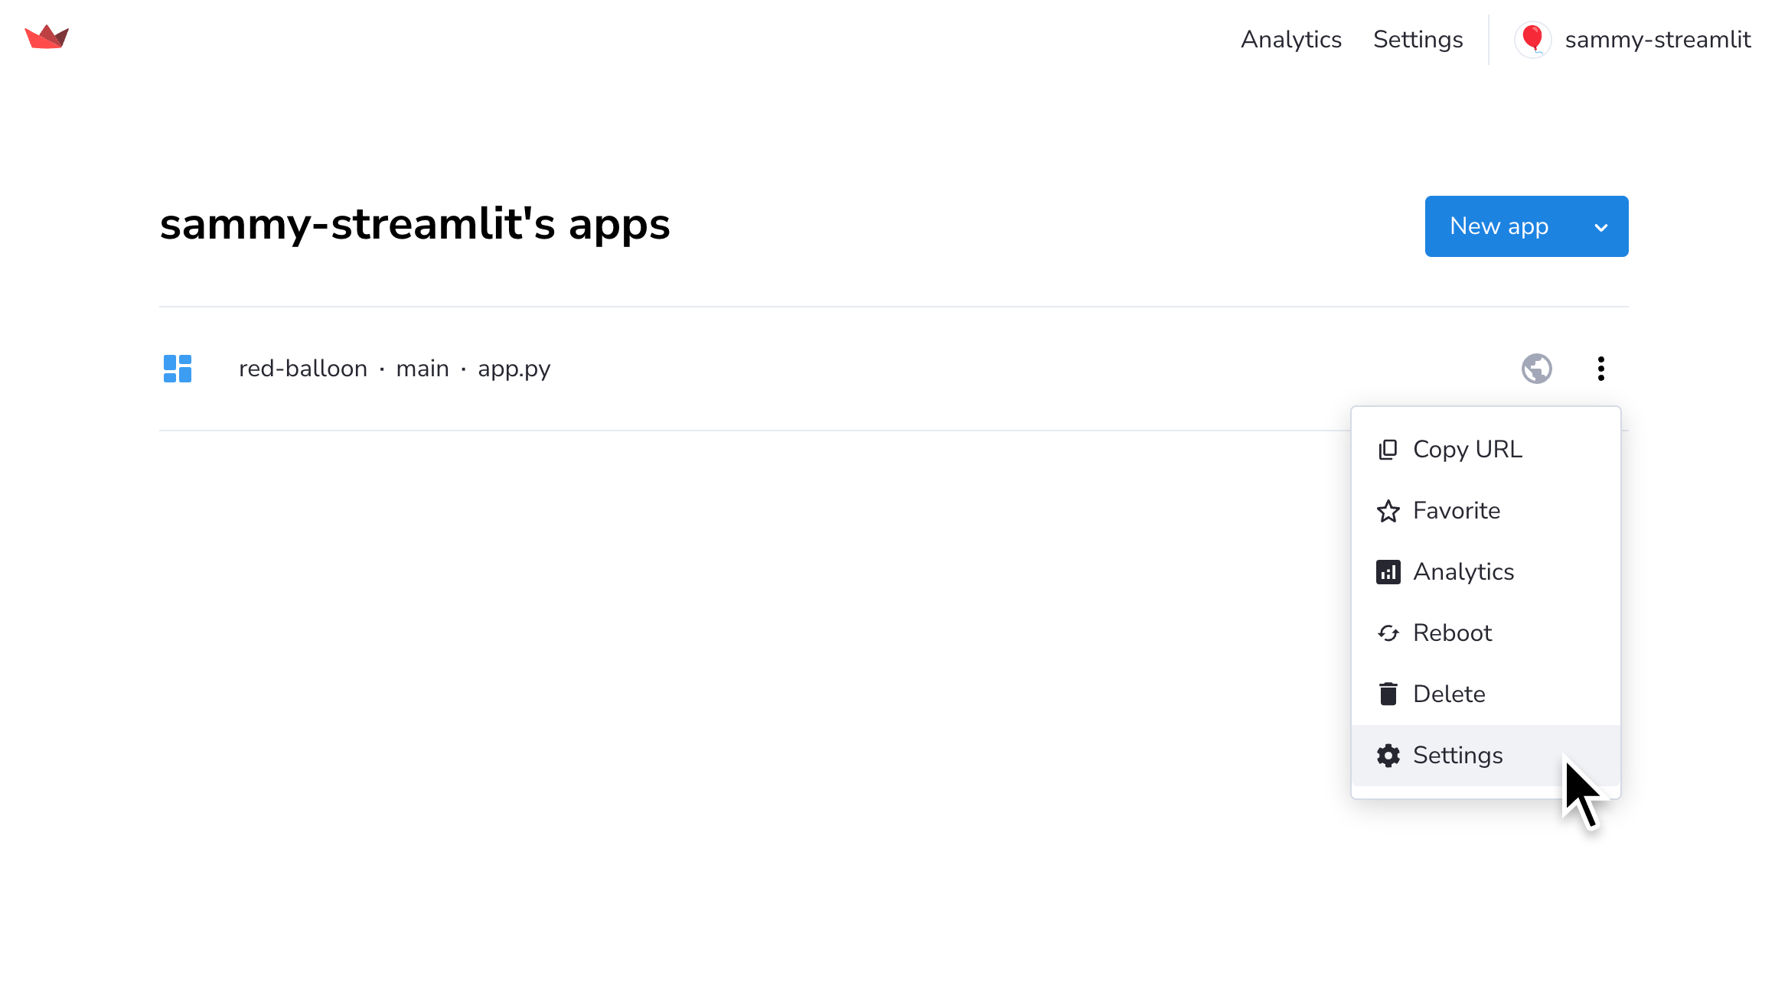The height and width of the screenshot is (982, 1788).
Task: Expand the New app dropdown arrow
Action: [x=1603, y=226]
